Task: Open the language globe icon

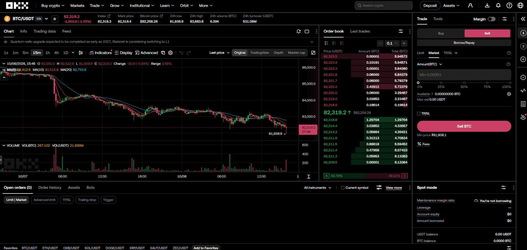Action: point(520,6)
